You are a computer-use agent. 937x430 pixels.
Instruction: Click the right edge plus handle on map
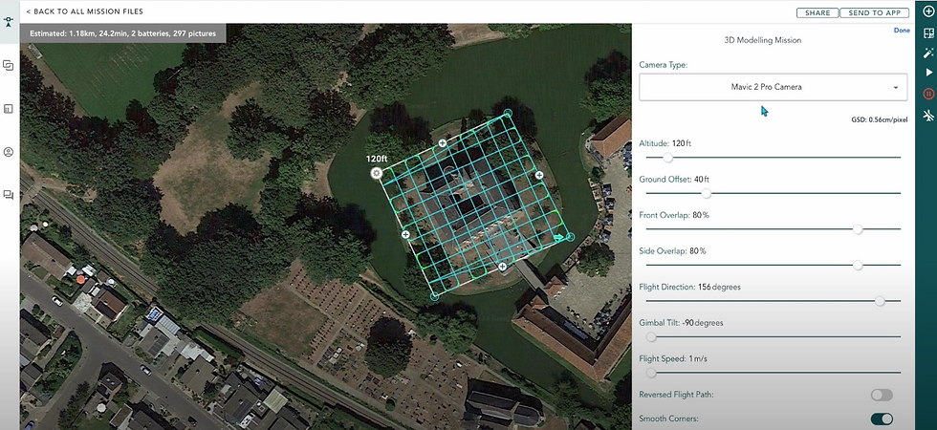(539, 175)
